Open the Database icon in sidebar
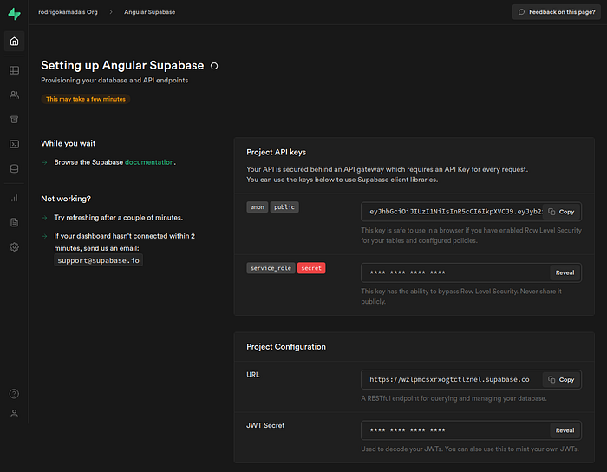 click(x=14, y=168)
